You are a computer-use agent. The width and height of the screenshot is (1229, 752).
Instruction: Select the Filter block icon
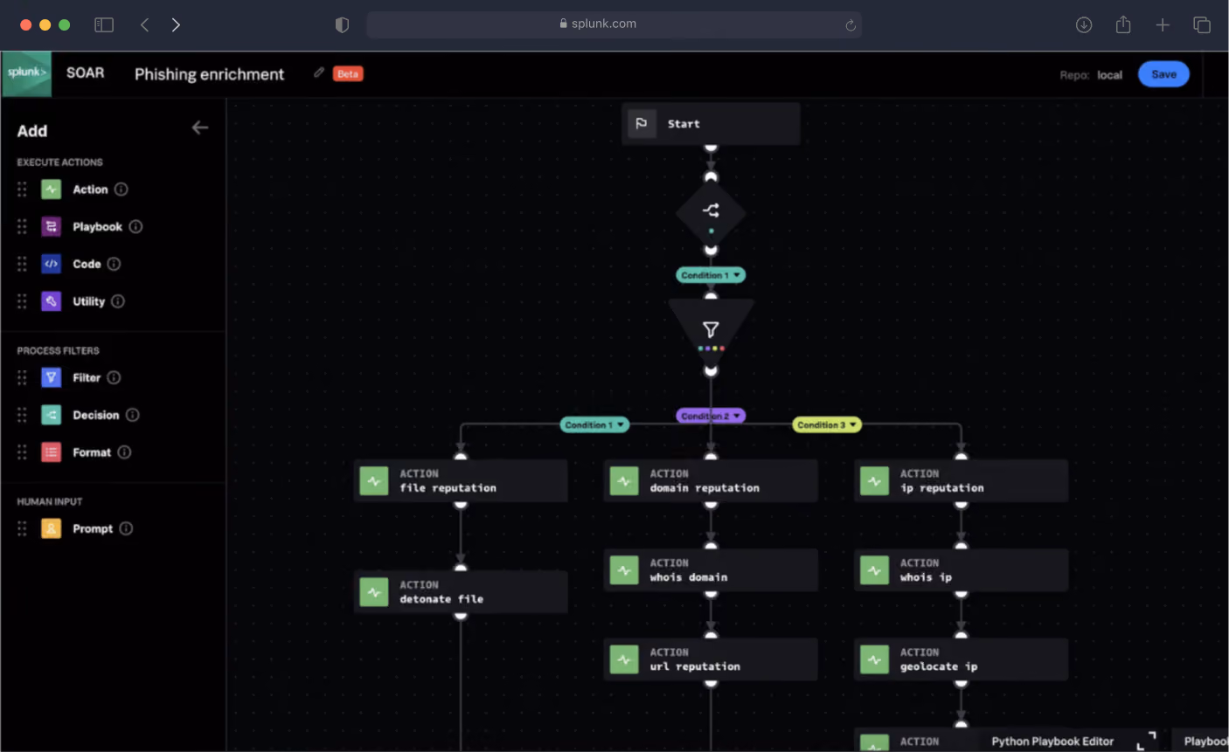[52, 377]
